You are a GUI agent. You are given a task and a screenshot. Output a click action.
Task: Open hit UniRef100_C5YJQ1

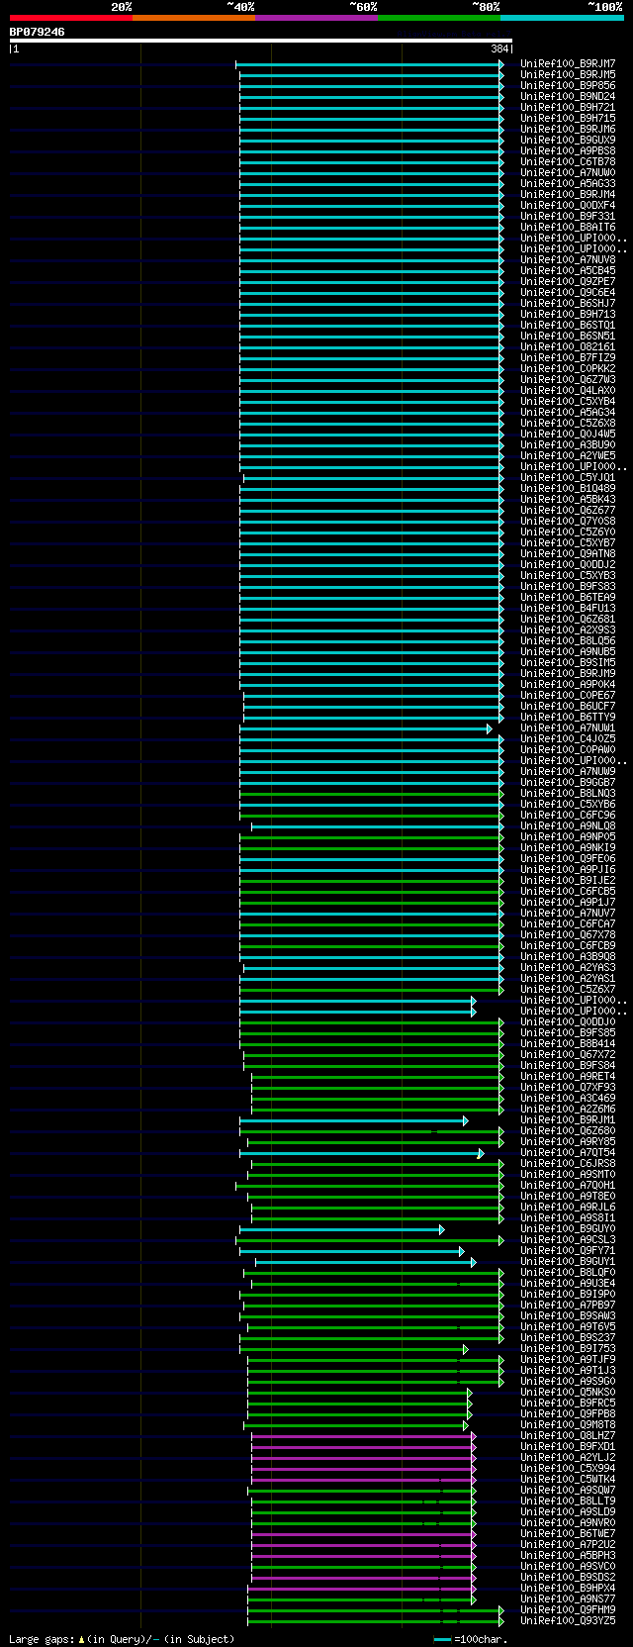pyautogui.click(x=568, y=478)
